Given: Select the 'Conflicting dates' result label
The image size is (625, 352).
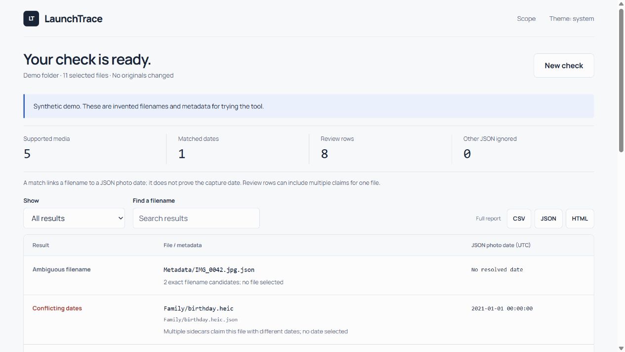Looking at the screenshot, I should (57, 308).
